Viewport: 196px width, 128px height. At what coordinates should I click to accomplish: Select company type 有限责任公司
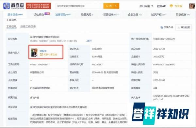point(37,72)
